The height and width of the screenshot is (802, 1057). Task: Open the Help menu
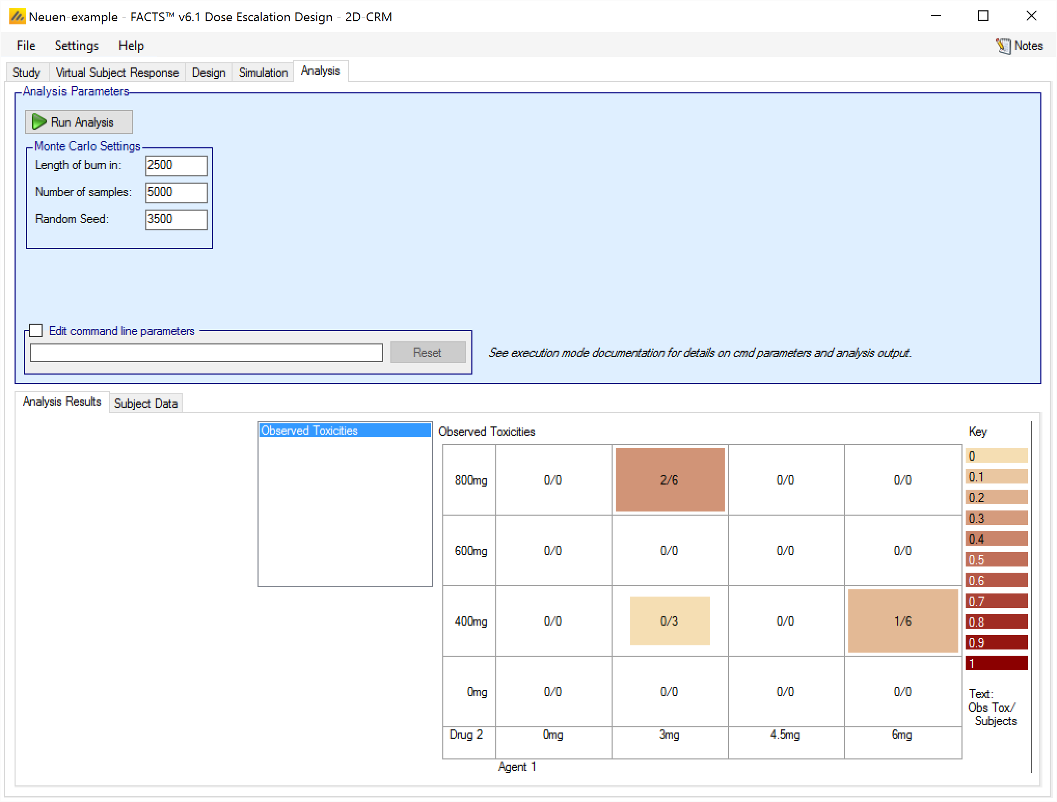point(131,46)
